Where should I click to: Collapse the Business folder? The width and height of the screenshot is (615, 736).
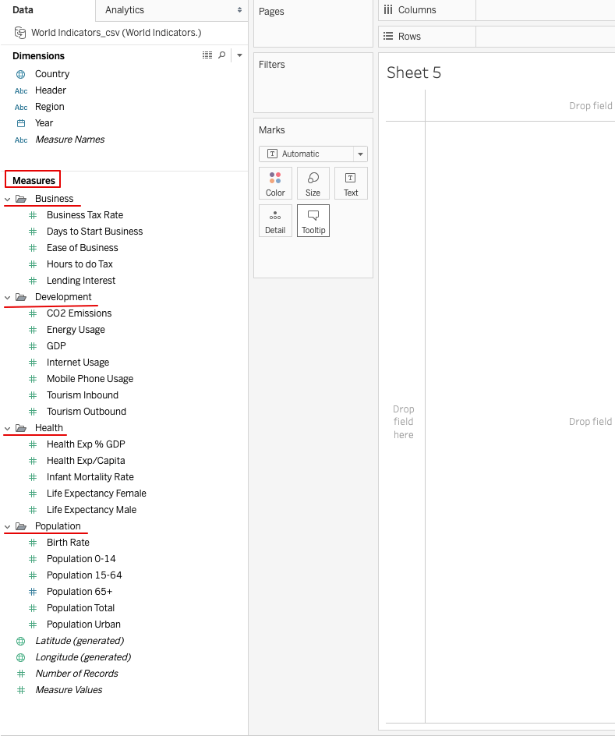pyautogui.click(x=8, y=200)
